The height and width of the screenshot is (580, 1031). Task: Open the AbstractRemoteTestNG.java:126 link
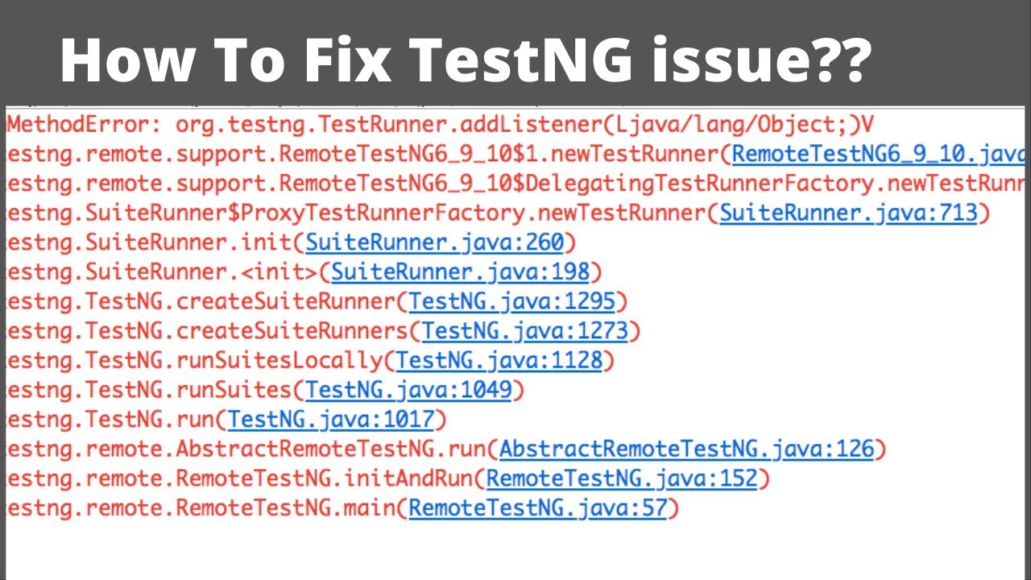[686, 449]
